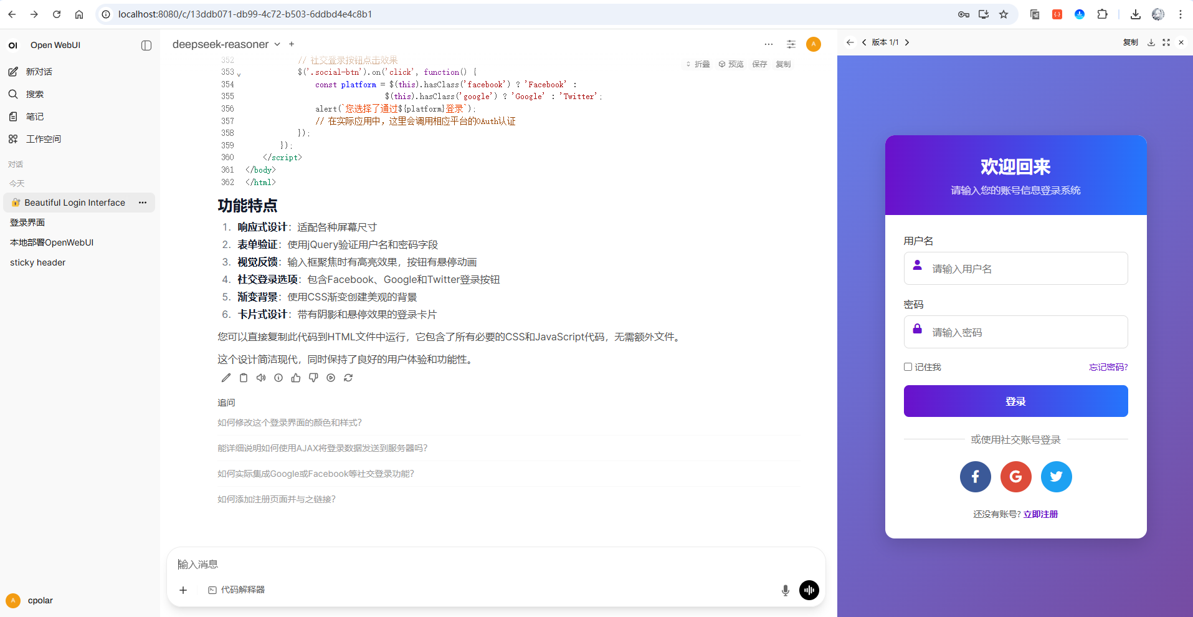Bookmark the page with the star icon

(1004, 14)
